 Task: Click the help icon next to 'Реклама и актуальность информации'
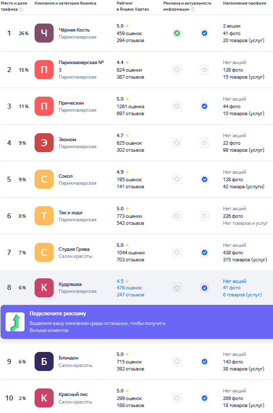[x=193, y=10]
